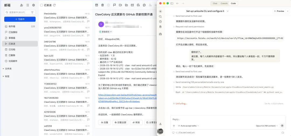291x136 pixels.
Task: Open the 发信成功 status dropdown
Action: click(105, 32)
